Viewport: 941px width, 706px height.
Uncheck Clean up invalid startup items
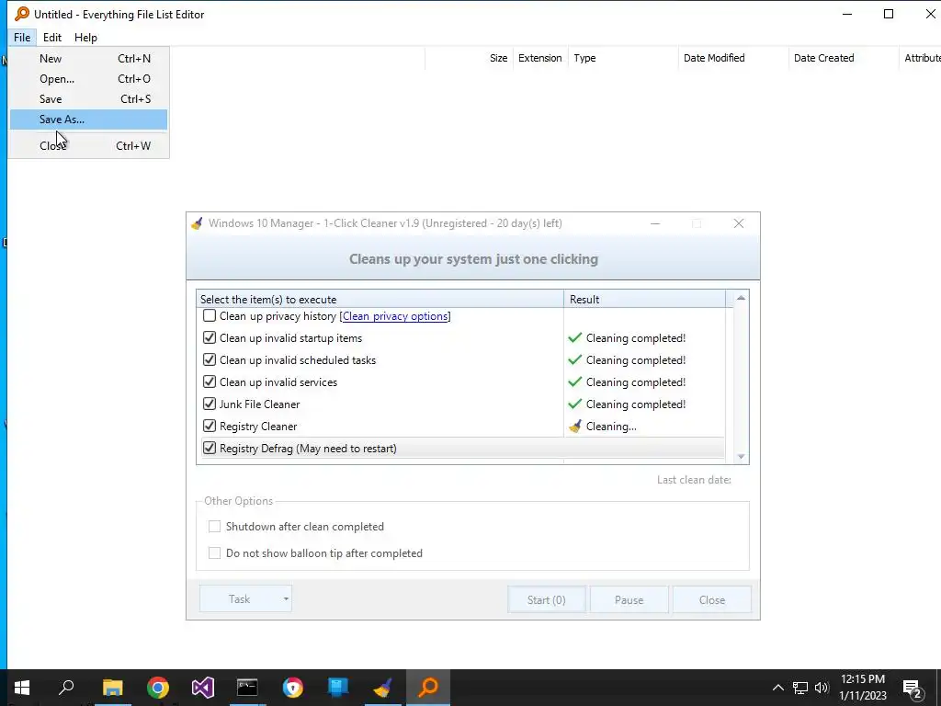pyautogui.click(x=210, y=338)
